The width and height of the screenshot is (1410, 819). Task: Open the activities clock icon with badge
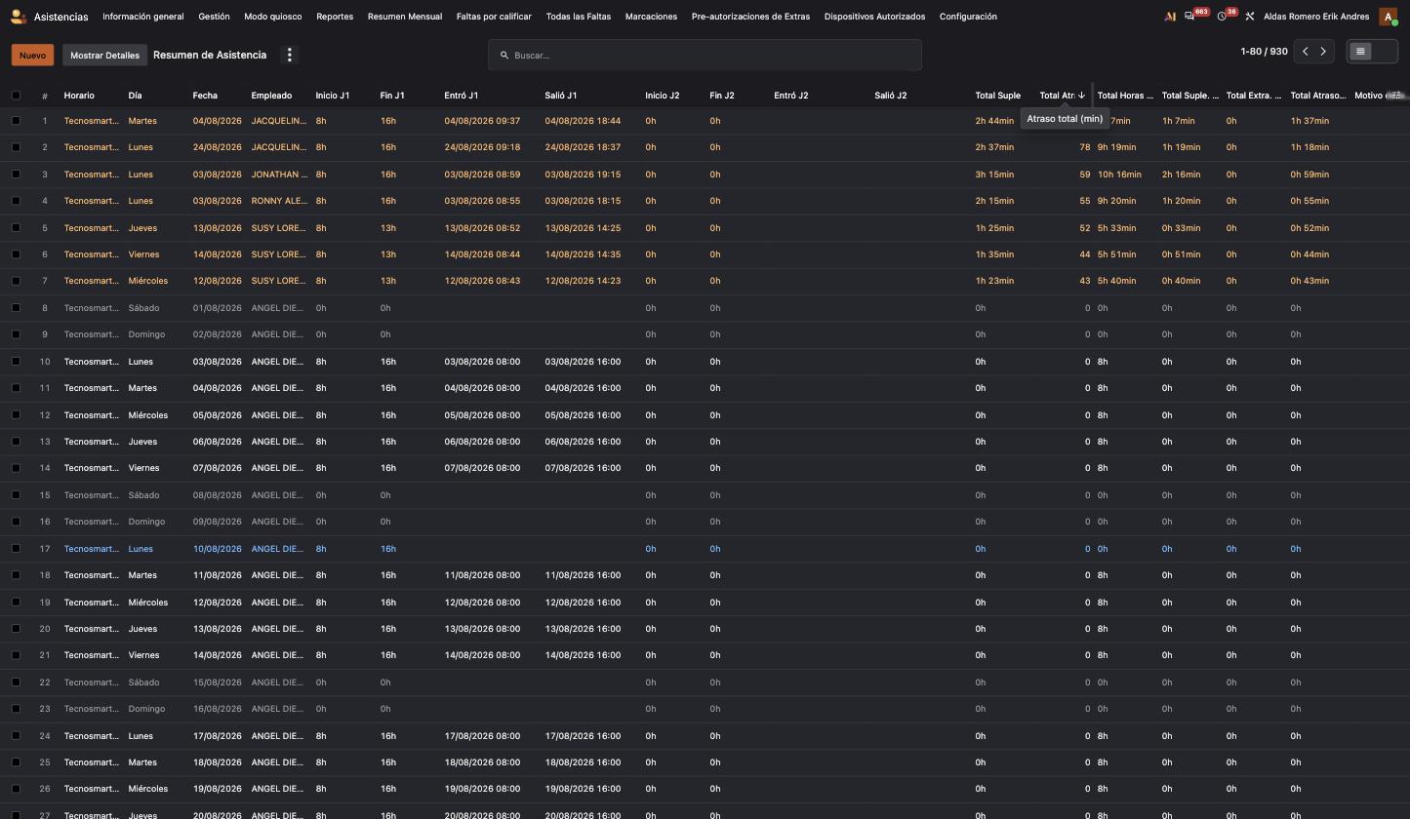pos(1222,17)
